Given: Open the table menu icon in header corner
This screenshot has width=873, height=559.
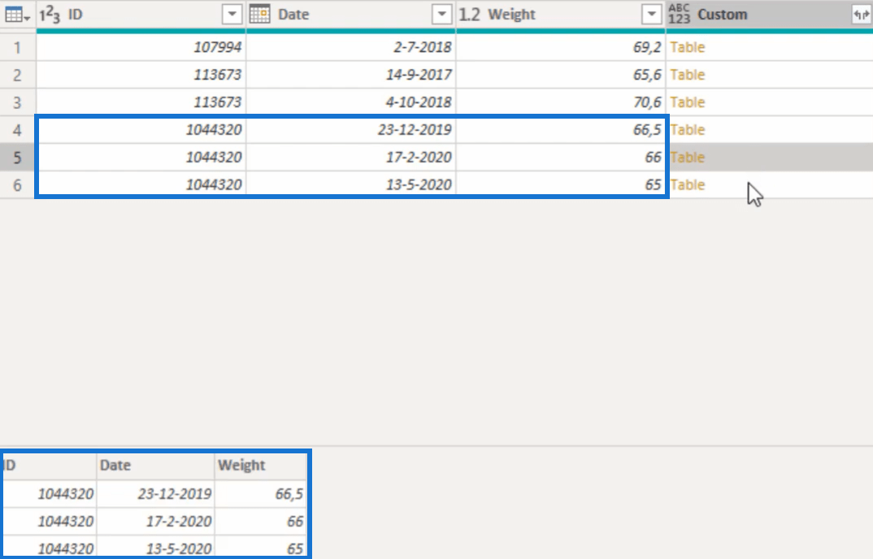Looking at the screenshot, I should (x=17, y=15).
